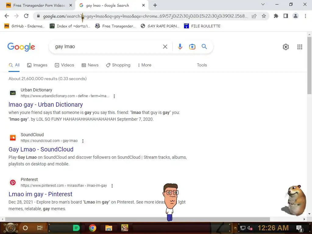Image resolution: width=312 pixels, height=234 pixels.
Task: Switch to the Videos tab
Action: tap(65, 65)
